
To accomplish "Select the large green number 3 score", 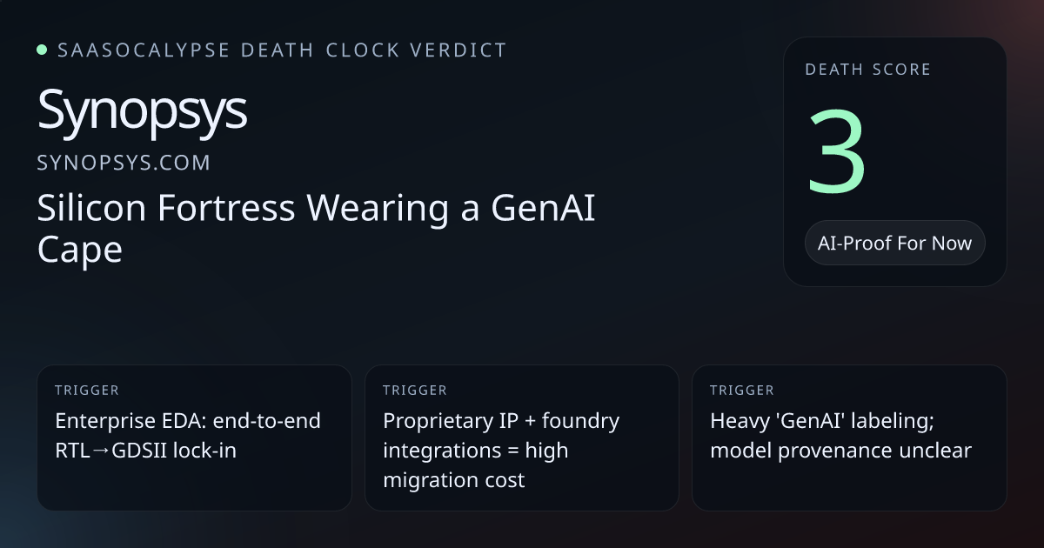I will [837, 153].
